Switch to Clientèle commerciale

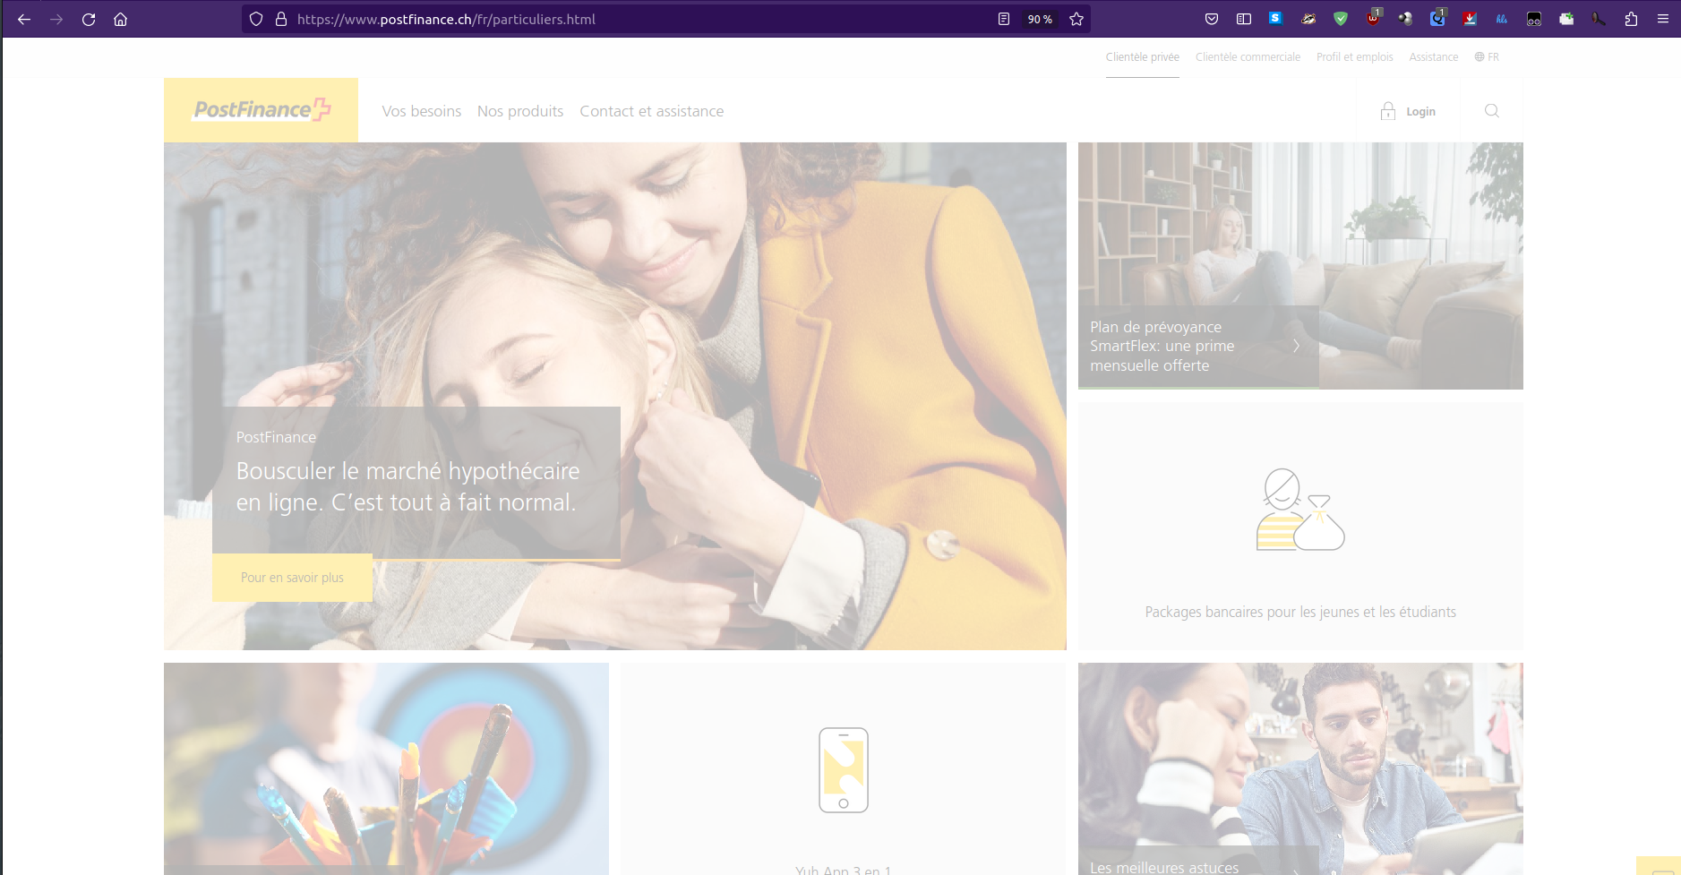pos(1248,56)
